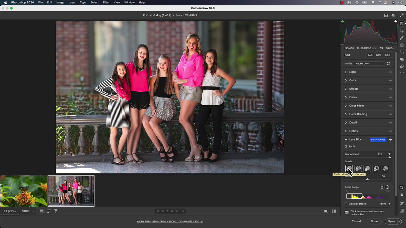Screen dimensions: 406x228
Task: Toggle the Apply lens blur checkbox
Action: [x=346, y=146]
